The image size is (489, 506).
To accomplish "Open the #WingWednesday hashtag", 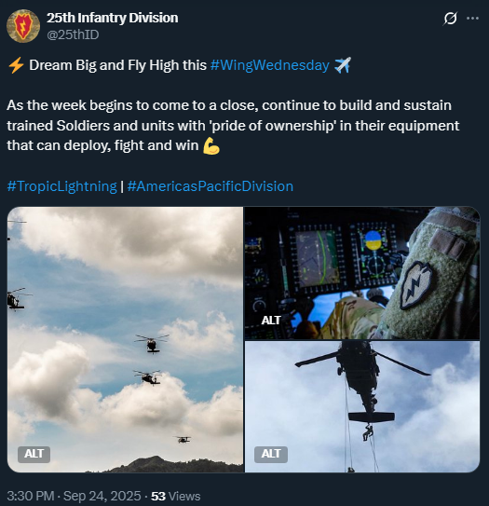I will pos(270,65).
